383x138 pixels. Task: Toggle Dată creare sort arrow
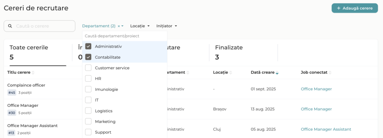277,73
